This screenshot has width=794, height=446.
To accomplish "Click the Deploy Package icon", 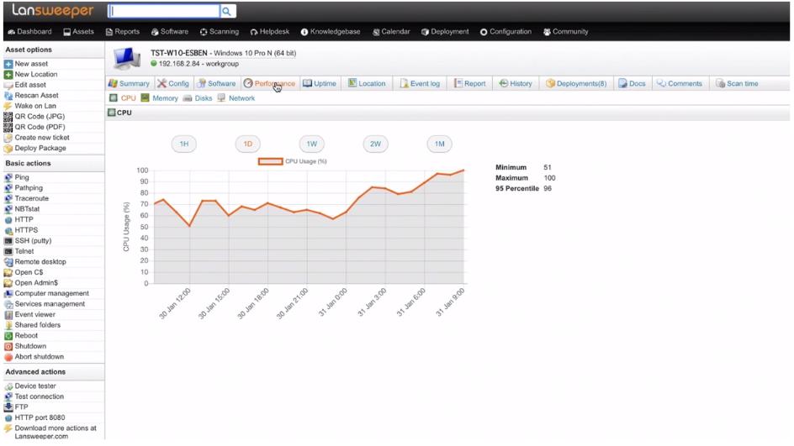I will tap(8, 149).
